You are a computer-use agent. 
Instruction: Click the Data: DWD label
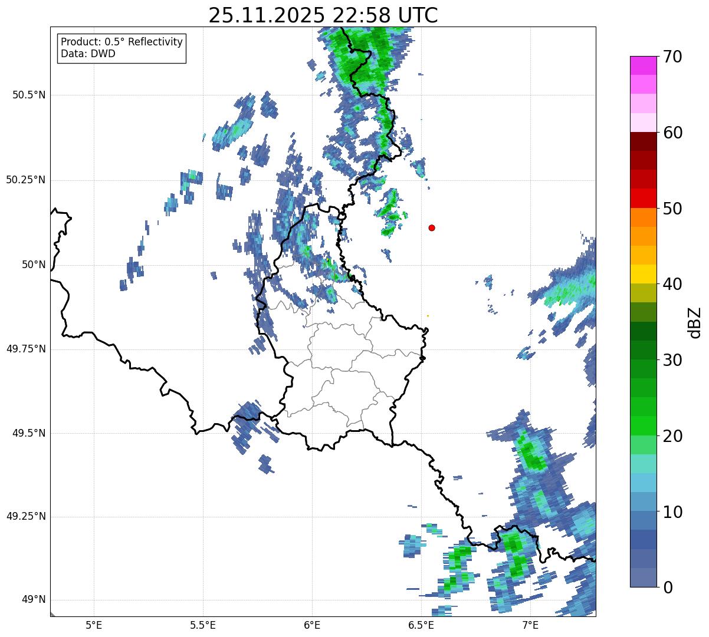click(x=88, y=54)
